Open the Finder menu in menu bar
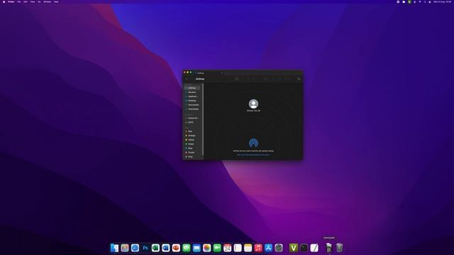The image size is (454, 255). click(x=11, y=1)
